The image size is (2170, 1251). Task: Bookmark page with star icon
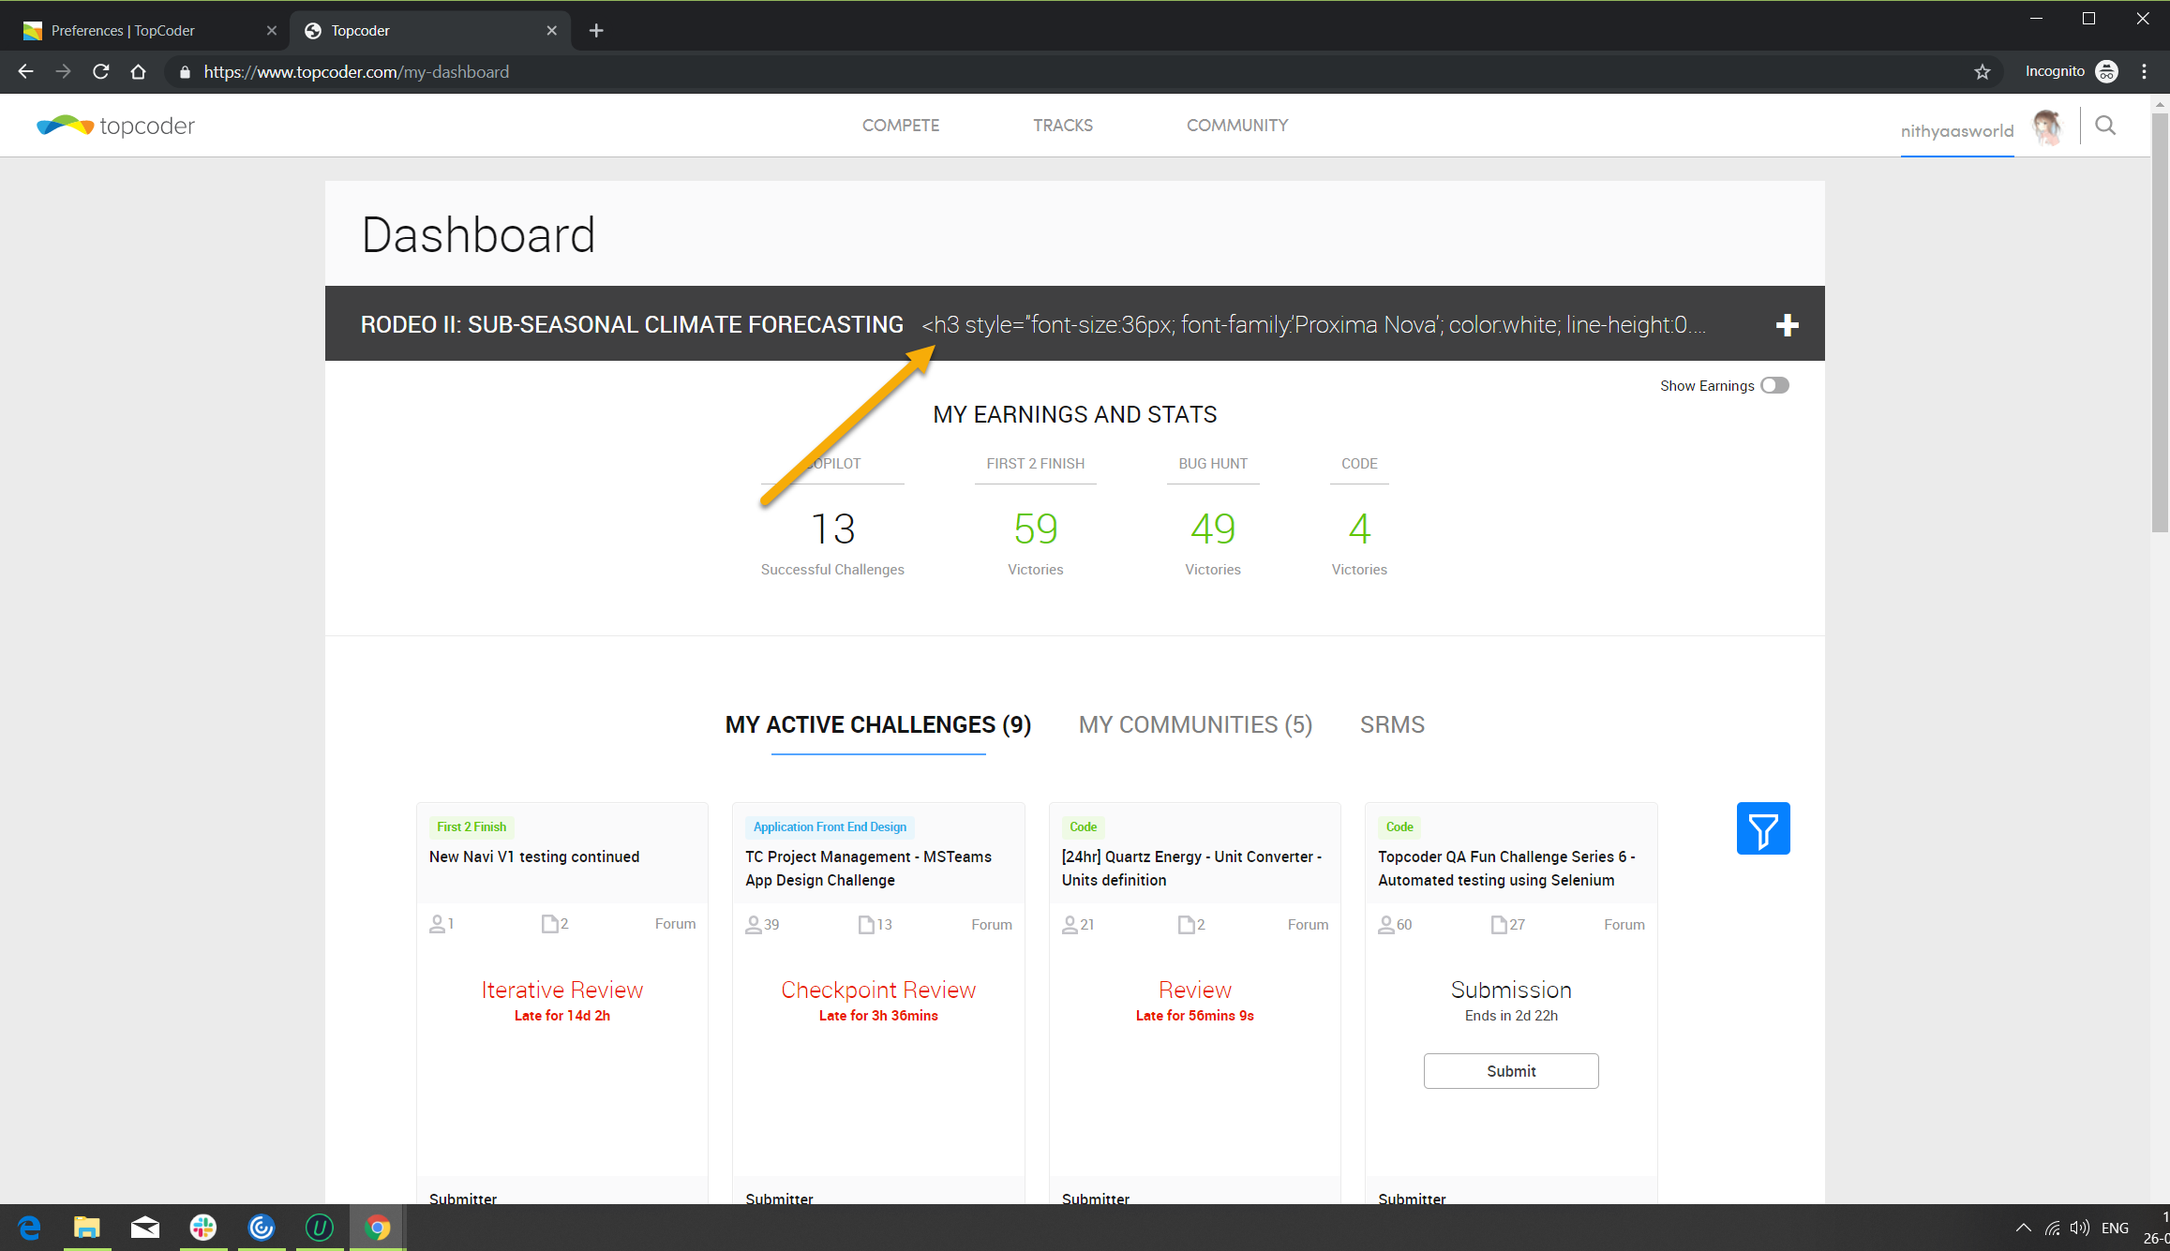(x=1982, y=72)
